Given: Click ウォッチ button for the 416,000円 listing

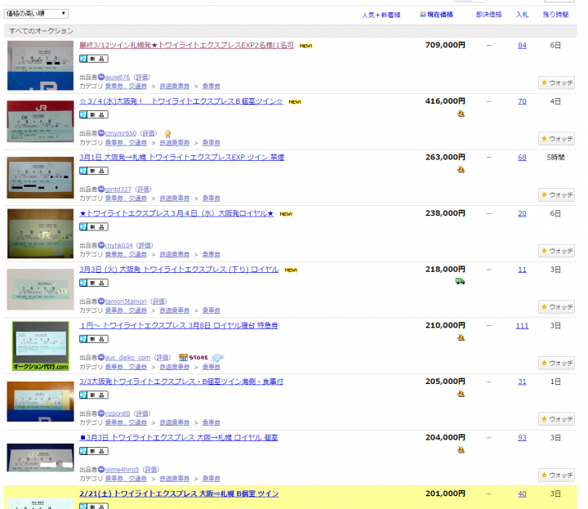Looking at the screenshot, I should pos(557,139).
